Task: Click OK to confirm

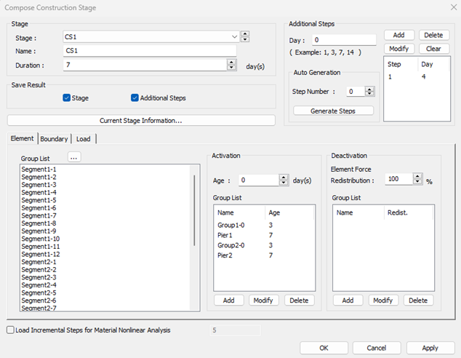Action: pyautogui.click(x=324, y=348)
